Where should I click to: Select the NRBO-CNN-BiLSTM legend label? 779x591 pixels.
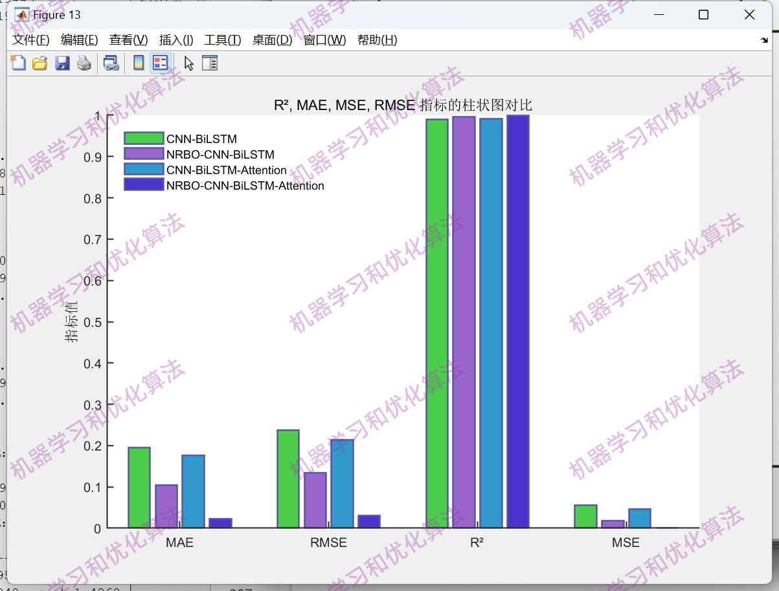[x=220, y=155]
